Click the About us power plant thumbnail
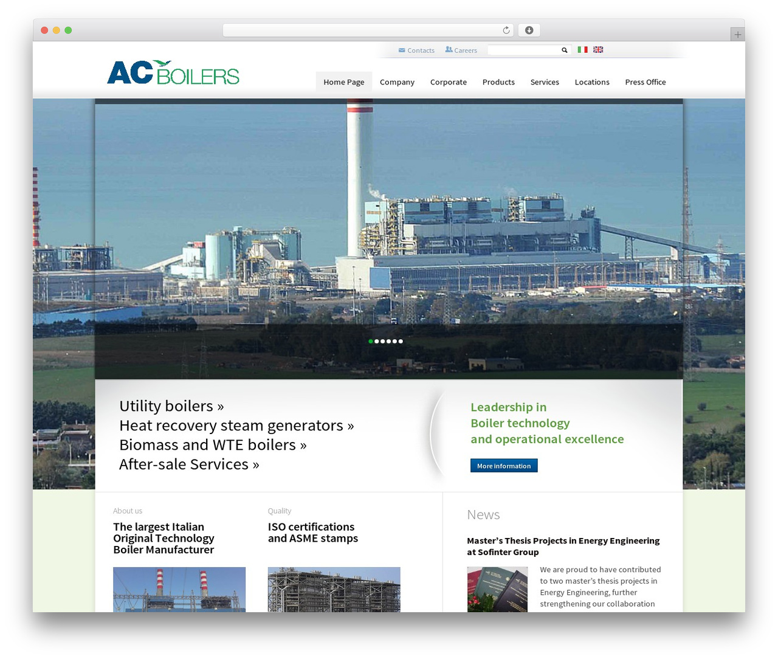 pyautogui.click(x=179, y=590)
